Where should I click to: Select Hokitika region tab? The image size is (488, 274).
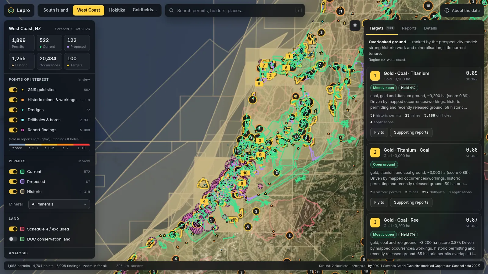point(117,10)
